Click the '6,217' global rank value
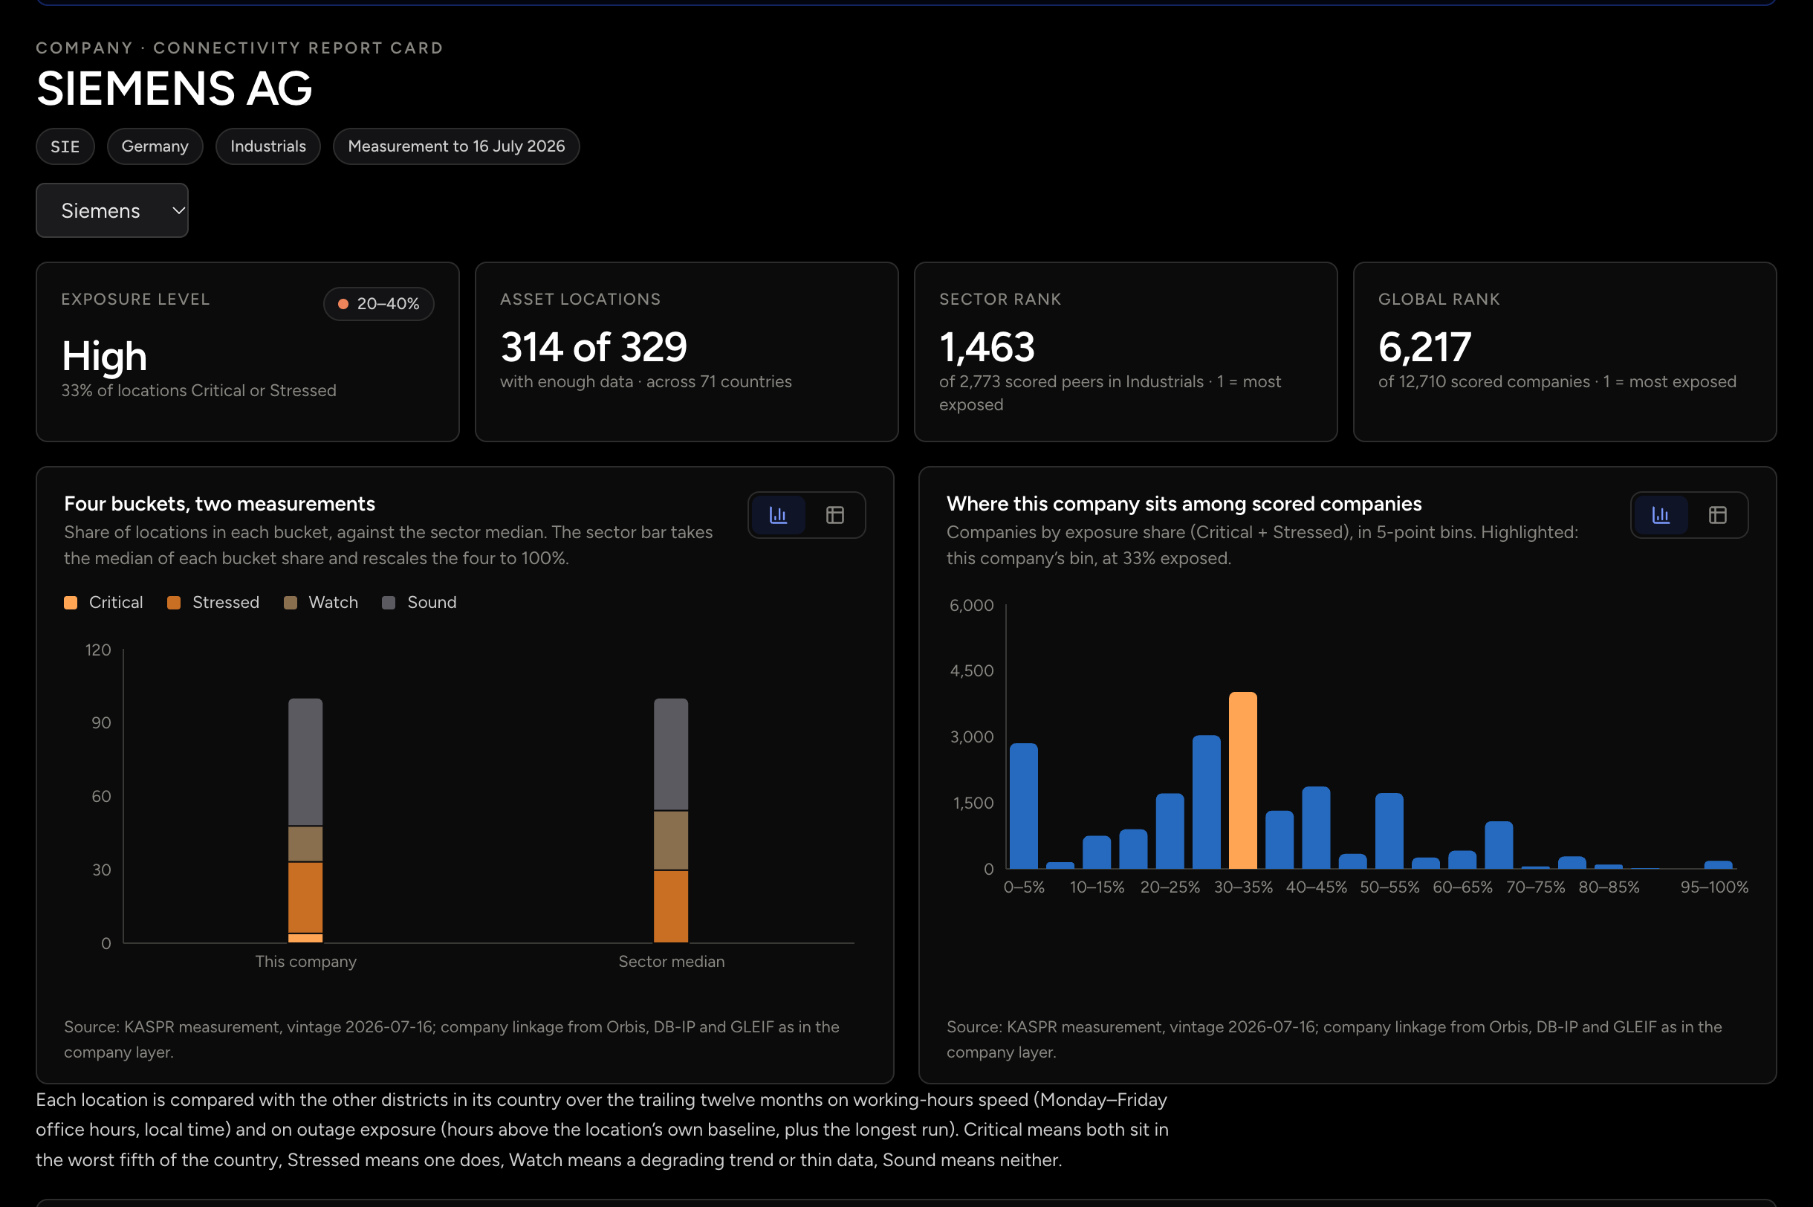Viewport: 1813px width, 1207px height. [x=1424, y=347]
